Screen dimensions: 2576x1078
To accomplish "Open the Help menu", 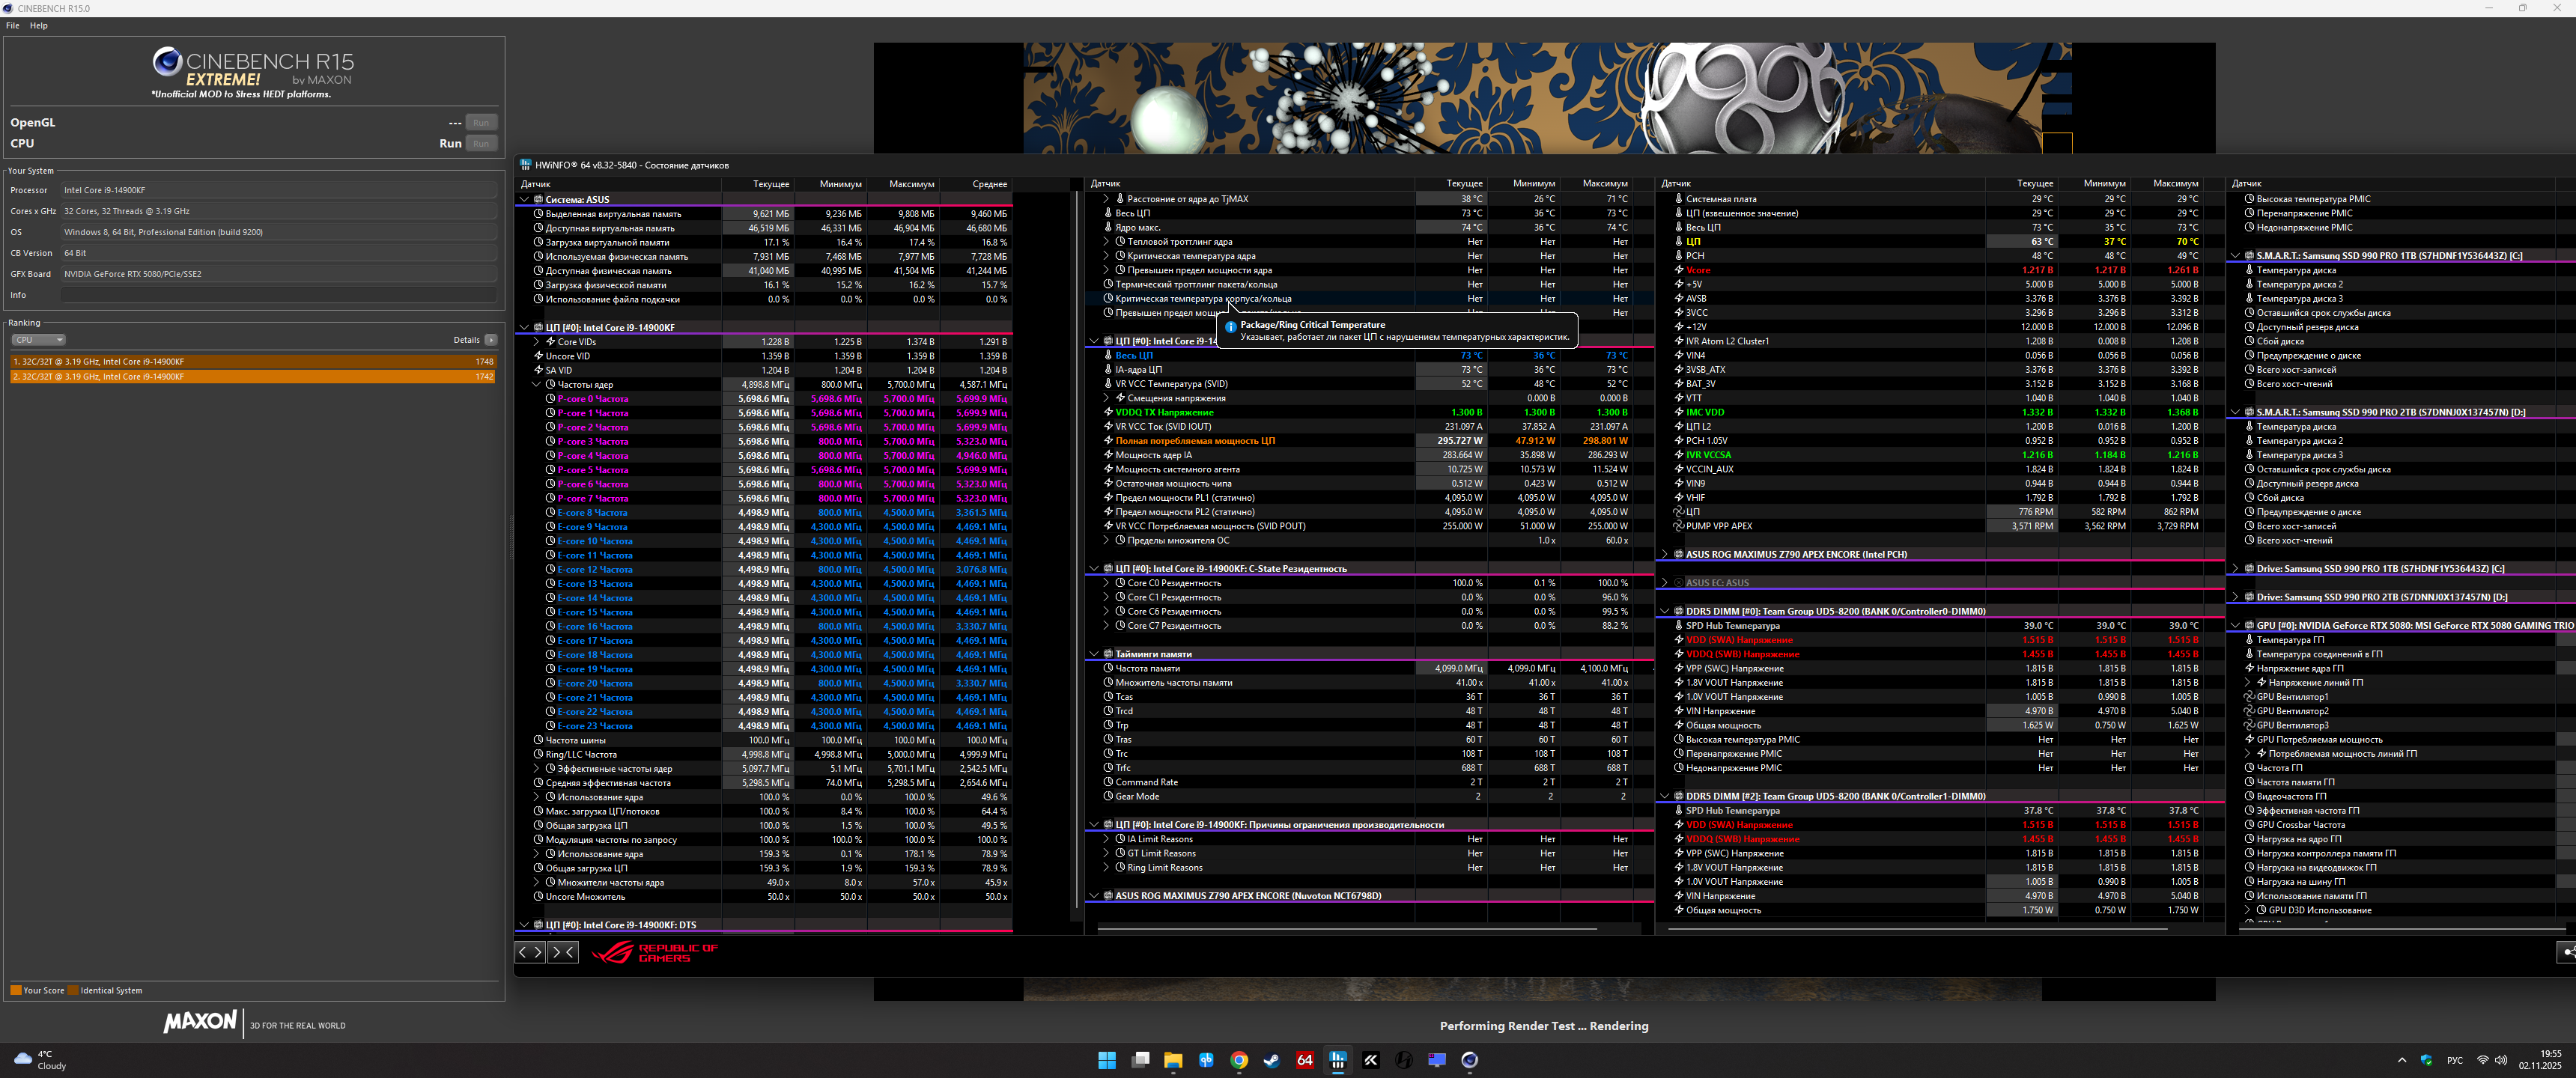I will (38, 26).
